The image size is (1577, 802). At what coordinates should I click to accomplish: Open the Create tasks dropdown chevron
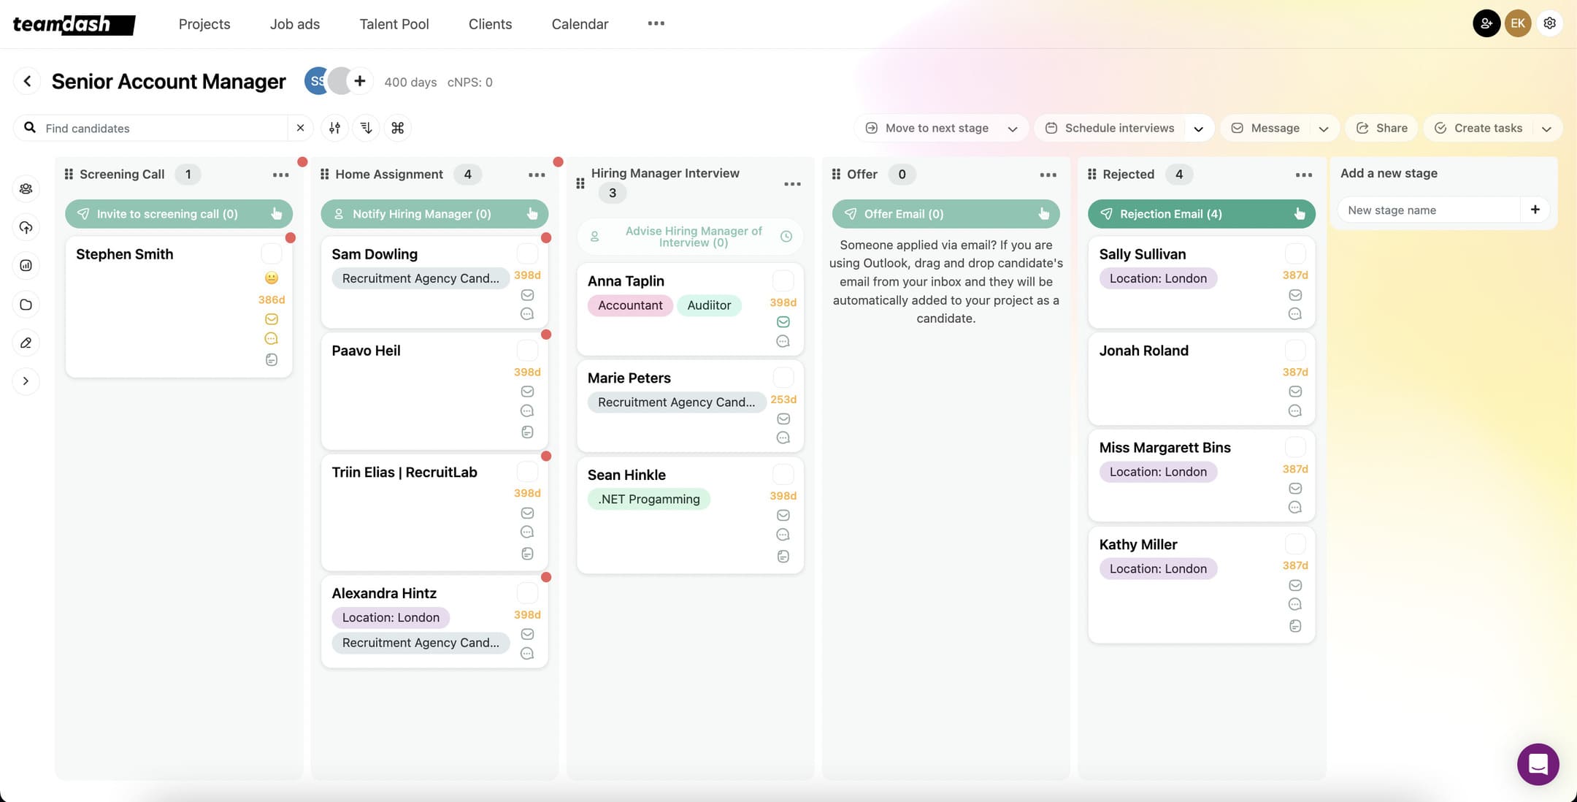[x=1546, y=129]
